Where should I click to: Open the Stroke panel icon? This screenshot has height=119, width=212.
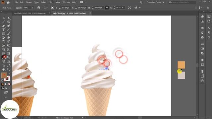(x=202, y=44)
